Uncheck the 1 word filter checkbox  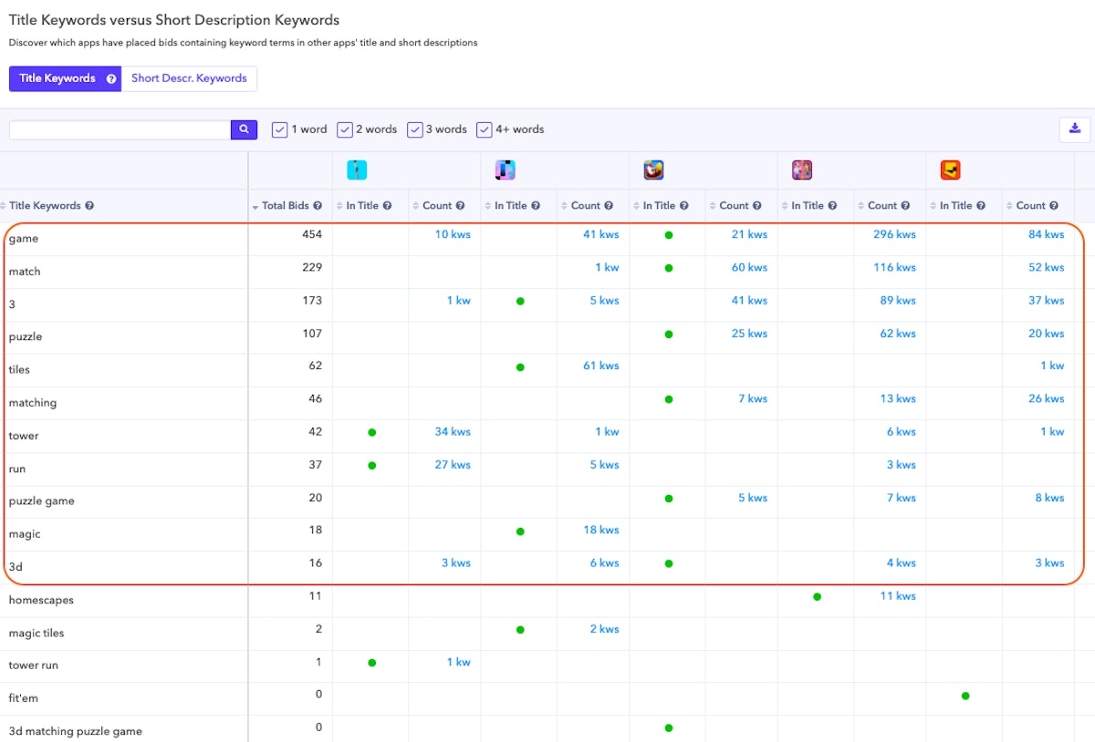[279, 129]
